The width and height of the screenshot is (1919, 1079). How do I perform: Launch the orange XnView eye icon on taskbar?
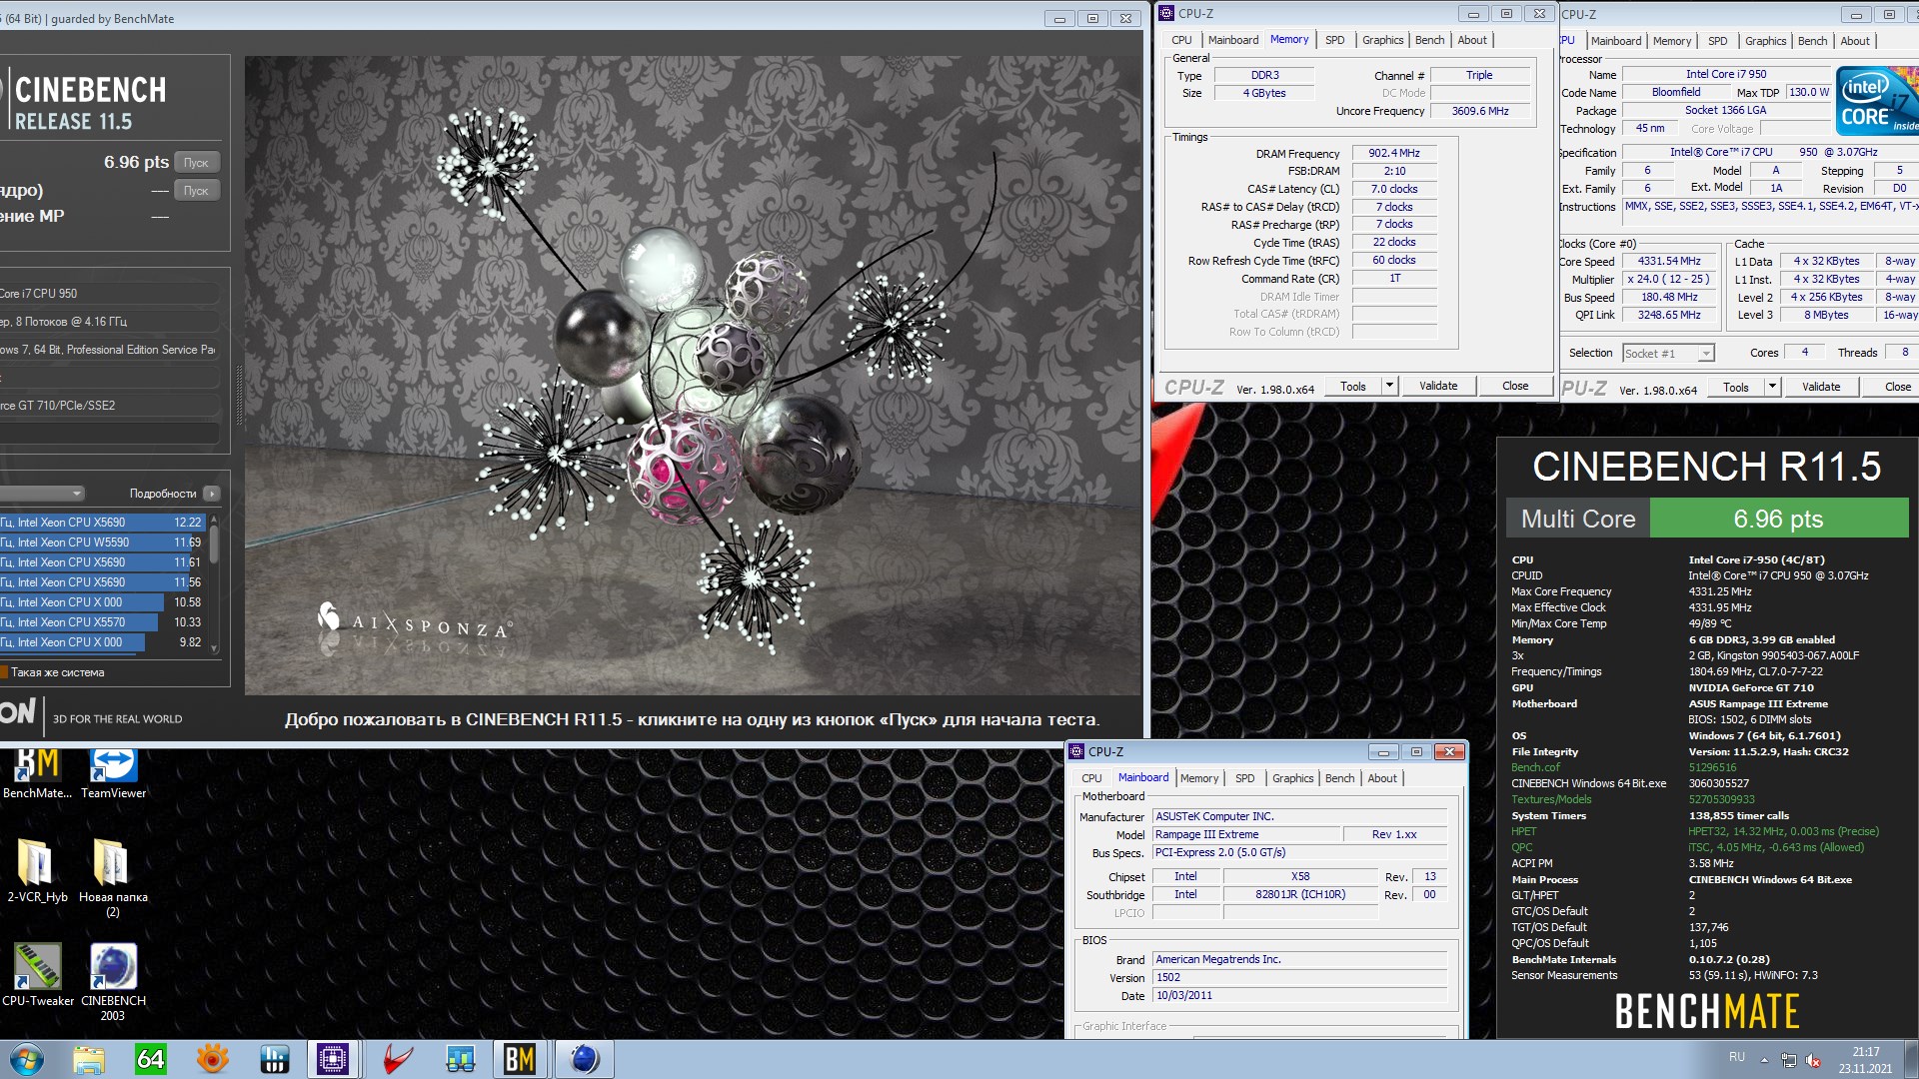click(213, 1059)
